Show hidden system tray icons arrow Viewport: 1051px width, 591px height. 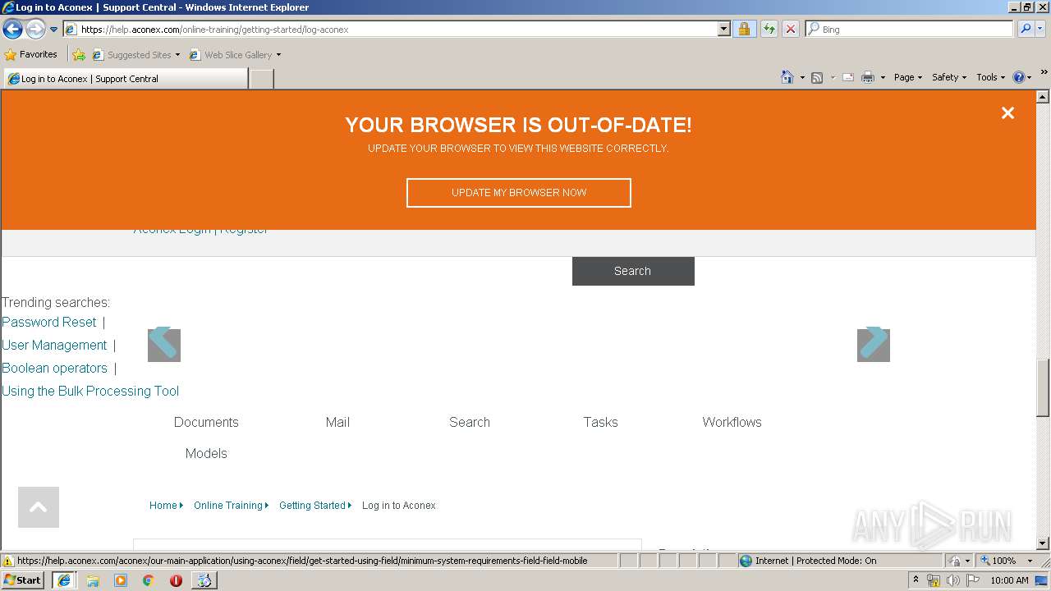(916, 580)
